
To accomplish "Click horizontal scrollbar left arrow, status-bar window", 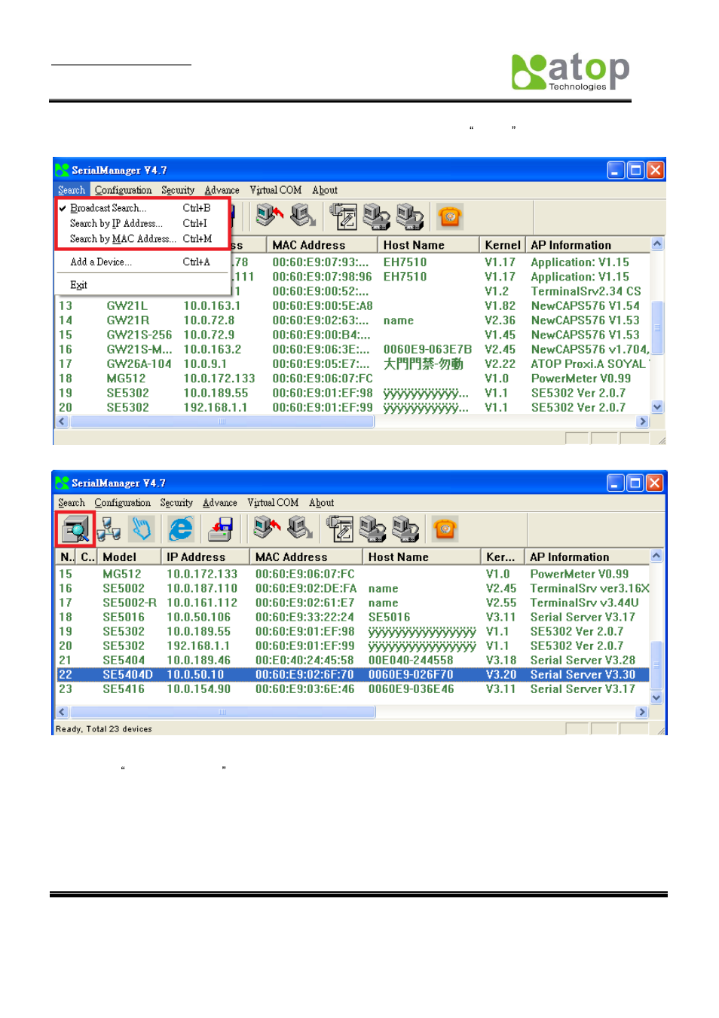I will coord(63,712).
